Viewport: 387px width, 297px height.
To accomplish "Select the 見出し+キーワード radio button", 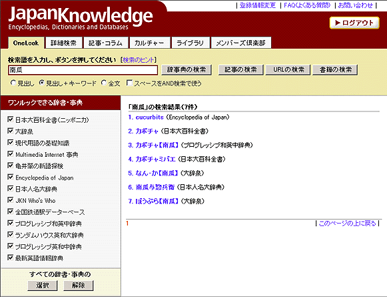I will point(42,83).
